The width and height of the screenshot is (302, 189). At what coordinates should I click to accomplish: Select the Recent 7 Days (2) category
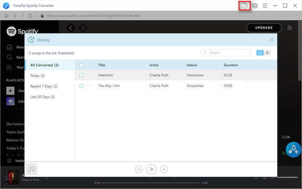click(x=50, y=86)
